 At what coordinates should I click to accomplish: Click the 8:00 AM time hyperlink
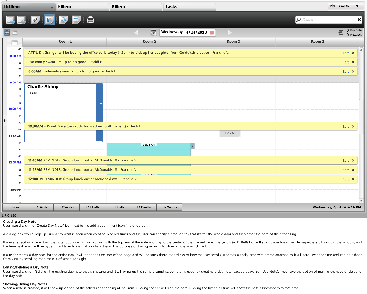coord(16,56)
